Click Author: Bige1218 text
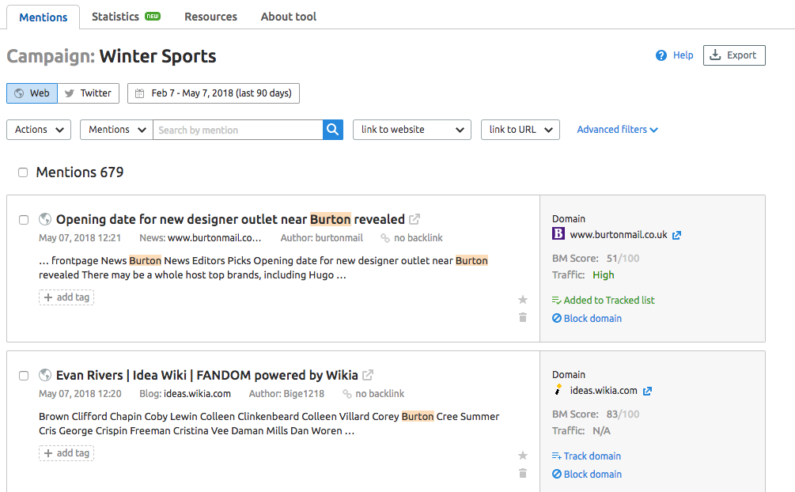 coord(286,394)
